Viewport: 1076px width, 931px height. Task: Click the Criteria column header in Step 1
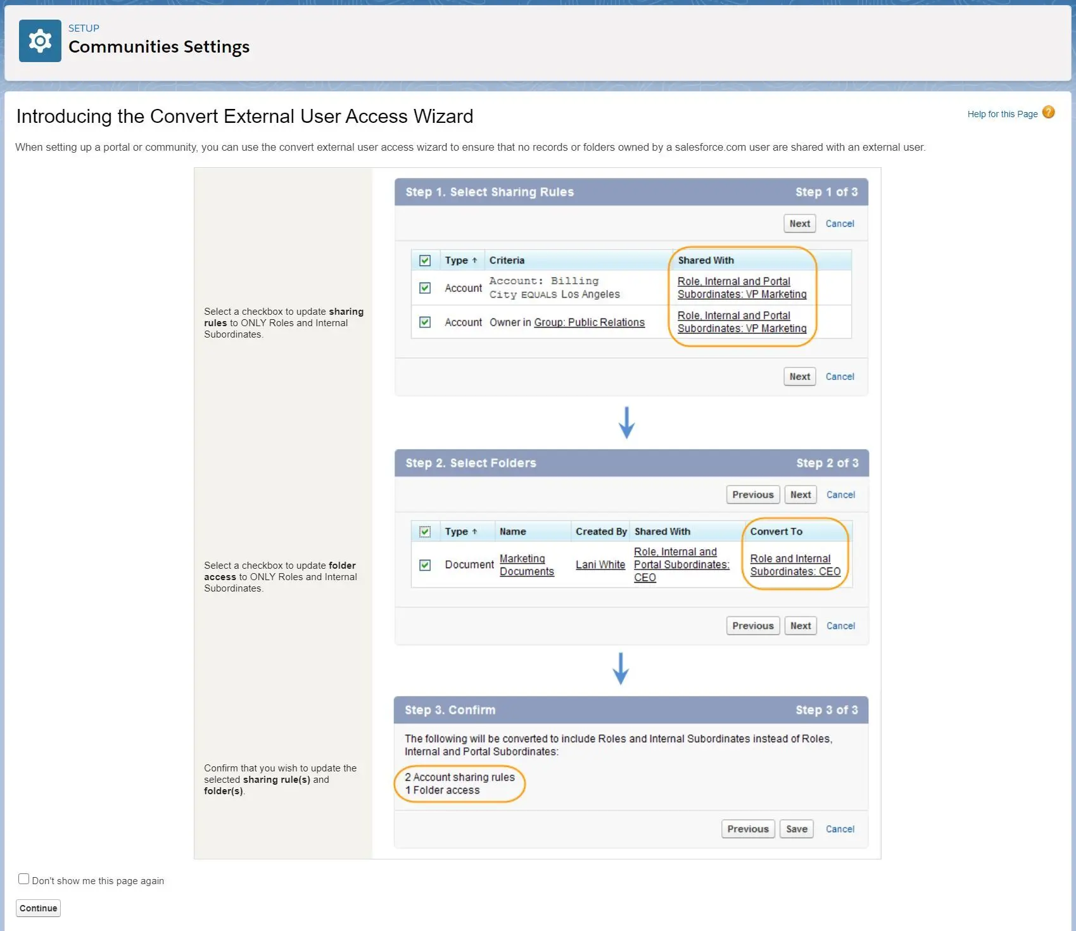[507, 260]
